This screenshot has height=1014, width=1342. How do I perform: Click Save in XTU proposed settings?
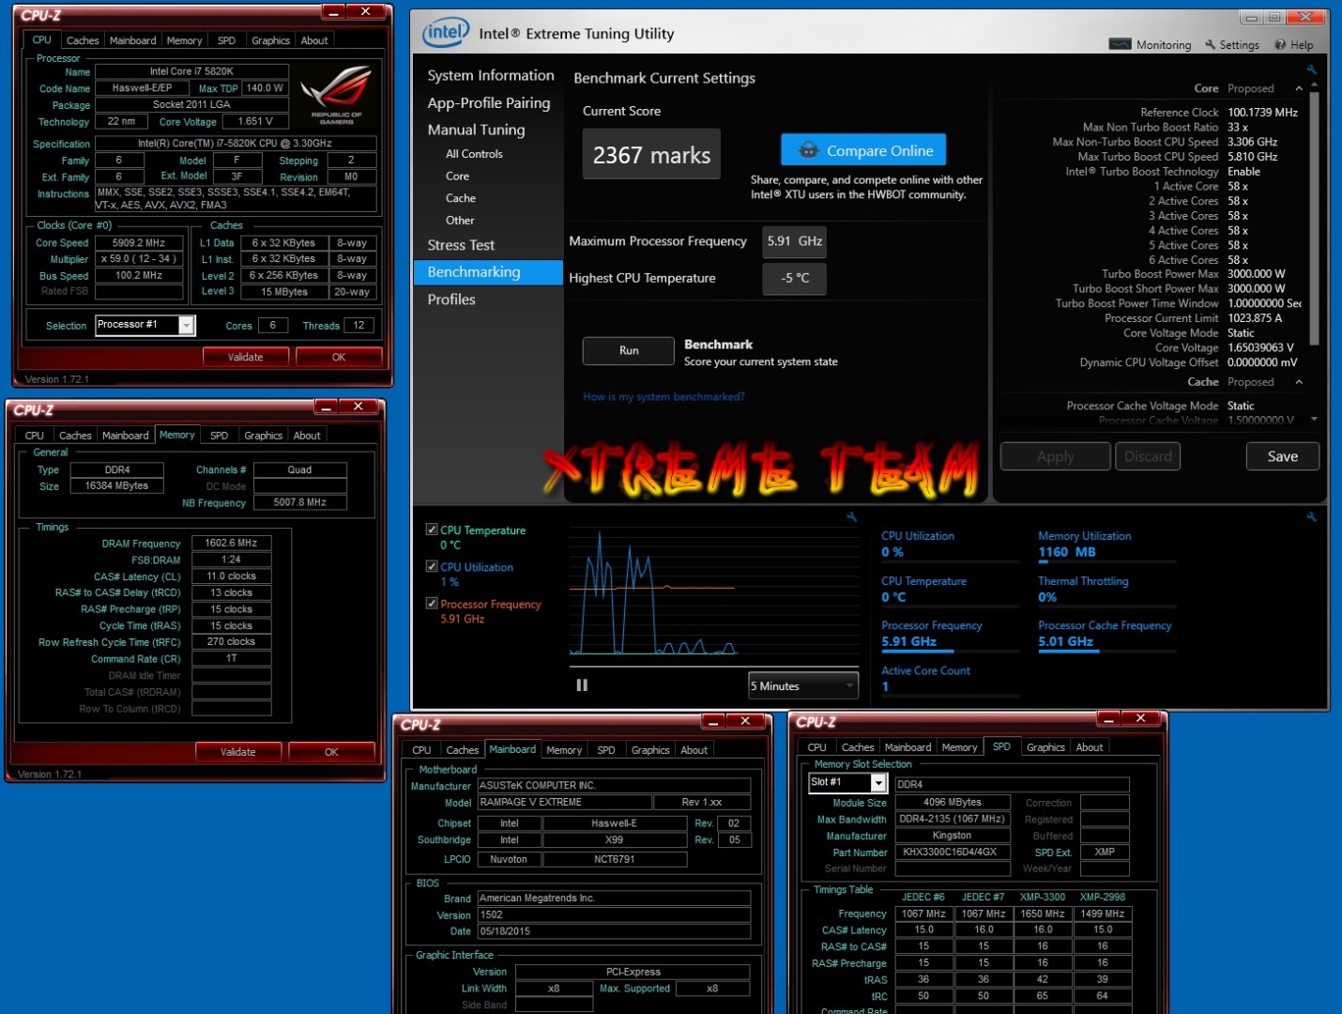1283,456
